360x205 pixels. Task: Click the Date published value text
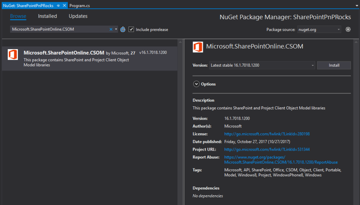pos(257,142)
